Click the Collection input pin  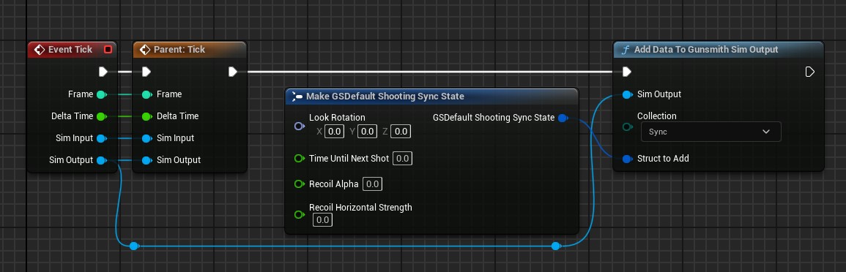627,127
